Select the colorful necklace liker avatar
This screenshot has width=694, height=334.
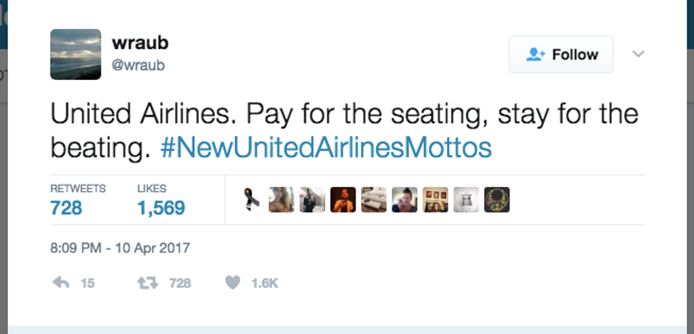(x=496, y=200)
